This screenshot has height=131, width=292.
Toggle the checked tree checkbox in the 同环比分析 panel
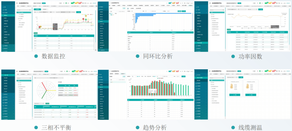point(110,14)
